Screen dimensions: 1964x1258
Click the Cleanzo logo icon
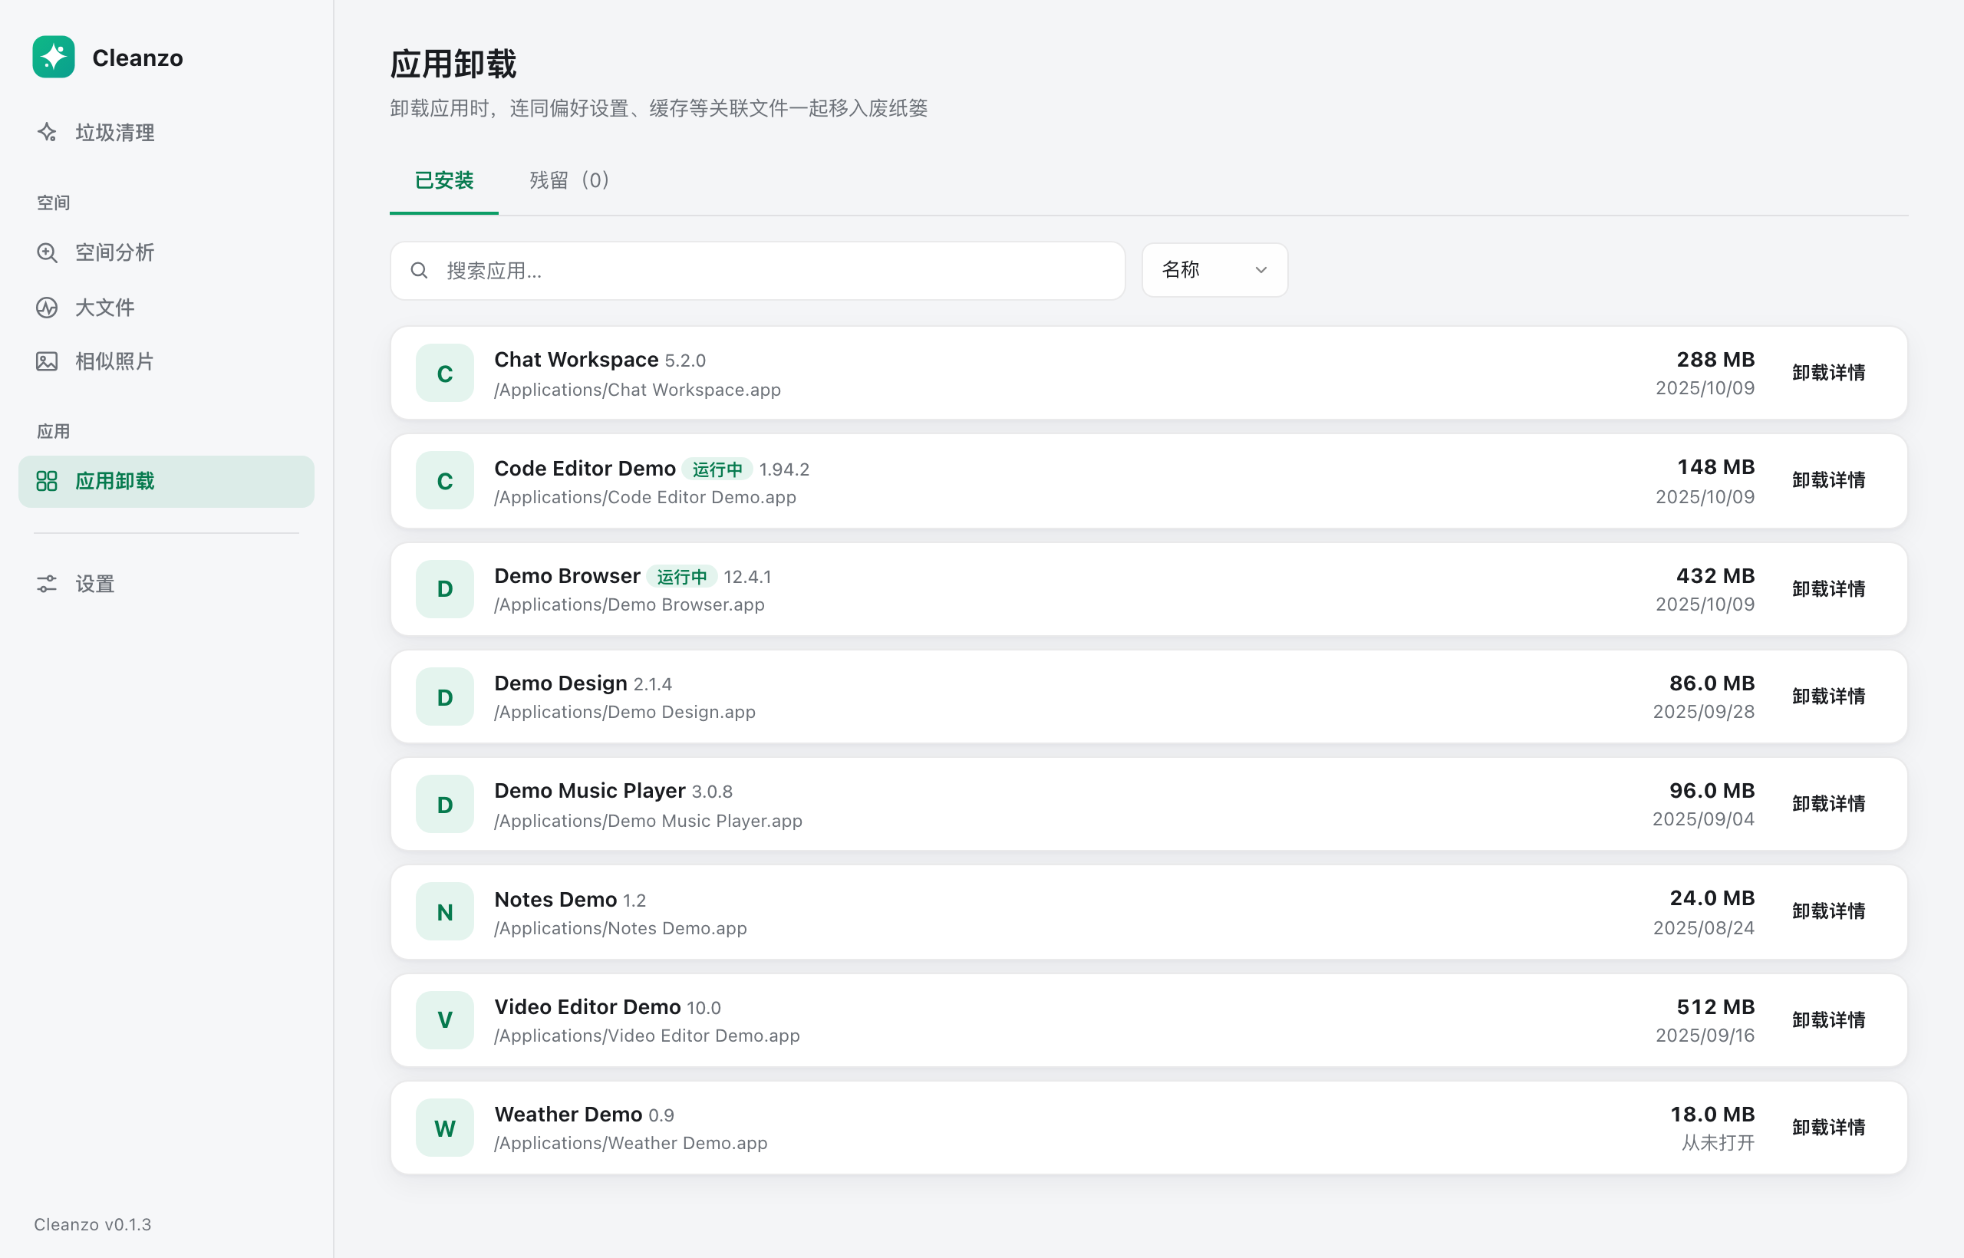click(x=53, y=58)
